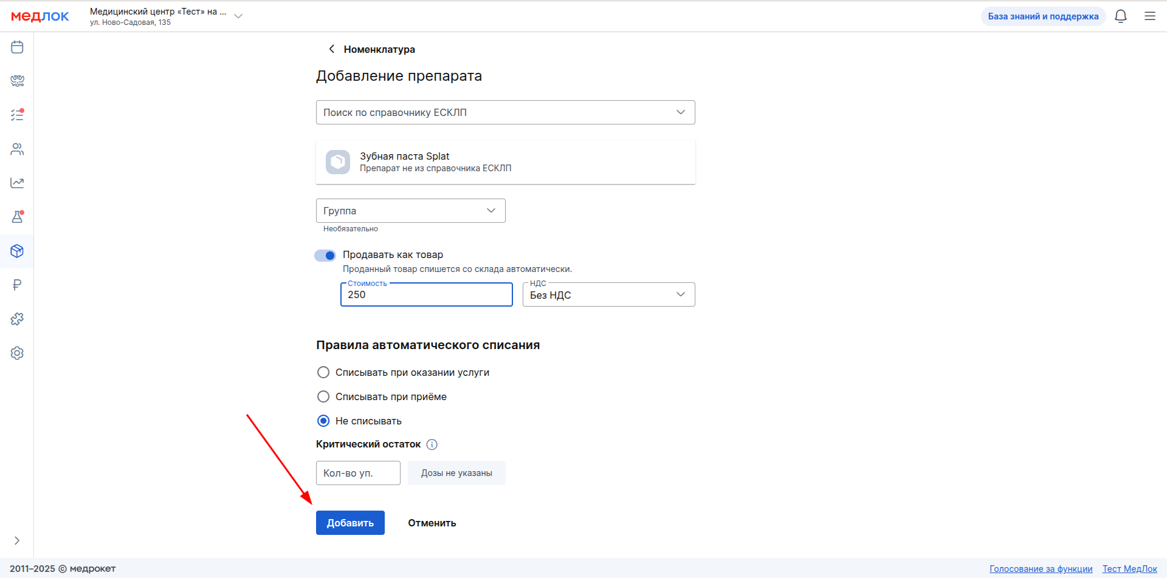Open the calendar section in sidebar

17,47
